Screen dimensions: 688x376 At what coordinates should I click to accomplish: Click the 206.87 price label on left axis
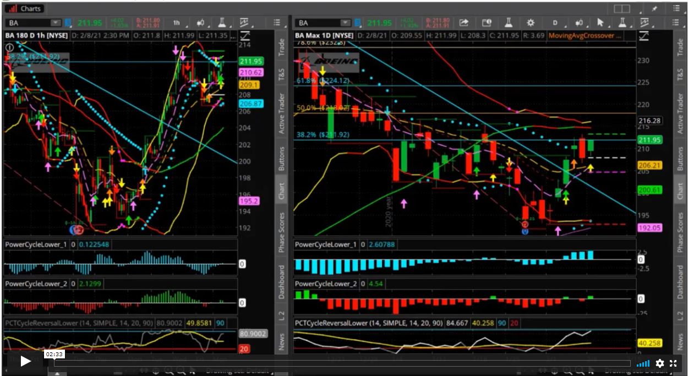(250, 103)
